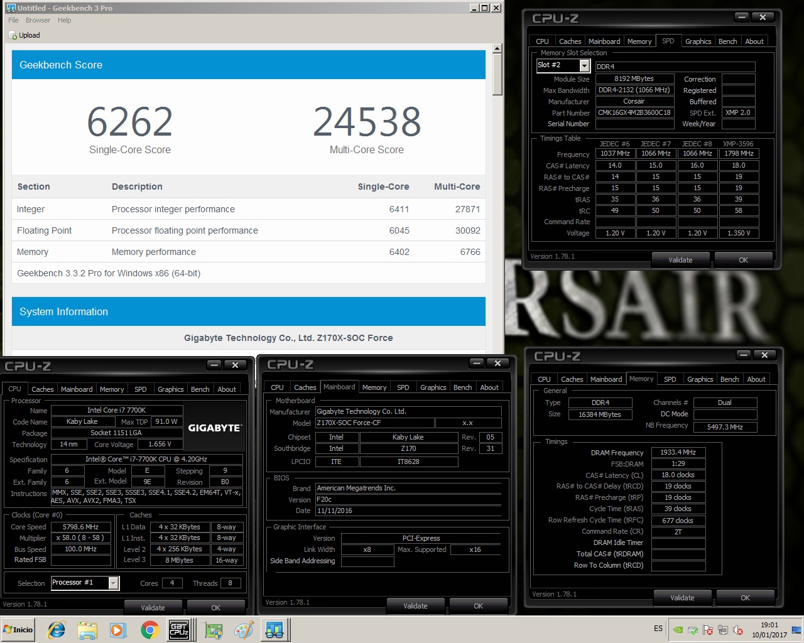Image resolution: width=804 pixels, height=643 pixels.
Task: Click the Part Number 'CMK16GX4M2B3600C18' field
Action: click(x=634, y=112)
